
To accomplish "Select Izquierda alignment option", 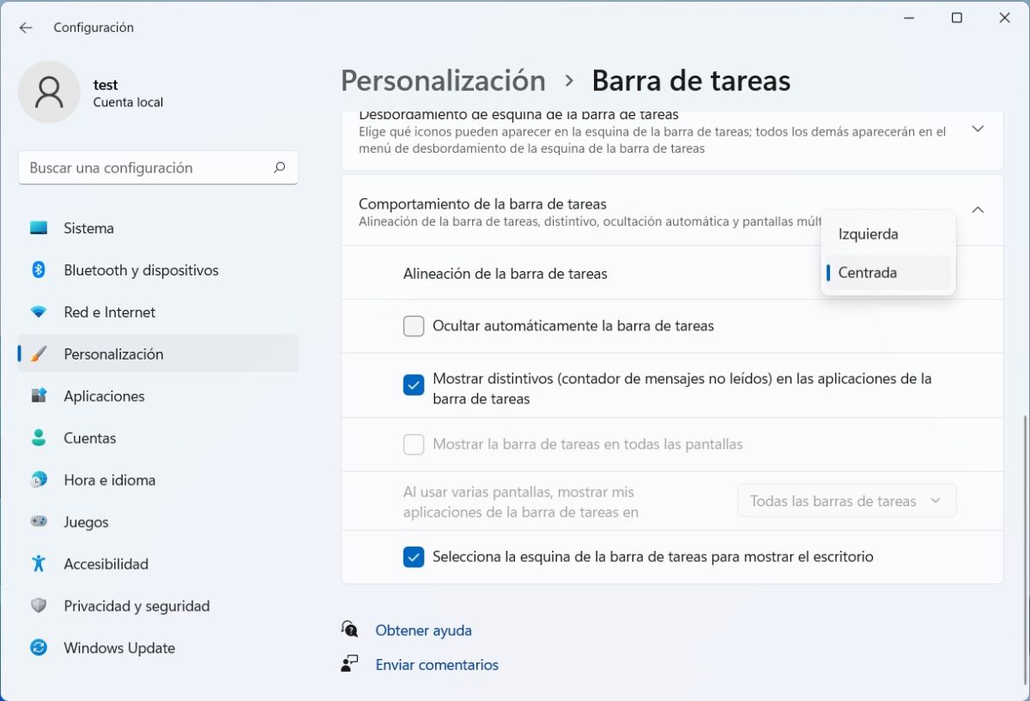I will coord(869,234).
